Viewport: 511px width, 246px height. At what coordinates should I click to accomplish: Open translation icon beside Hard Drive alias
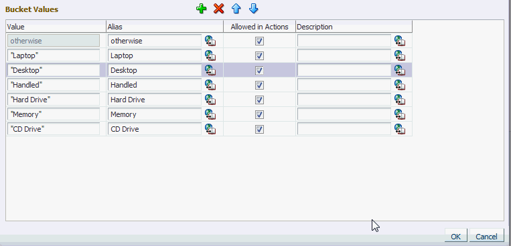click(x=210, y=100)
